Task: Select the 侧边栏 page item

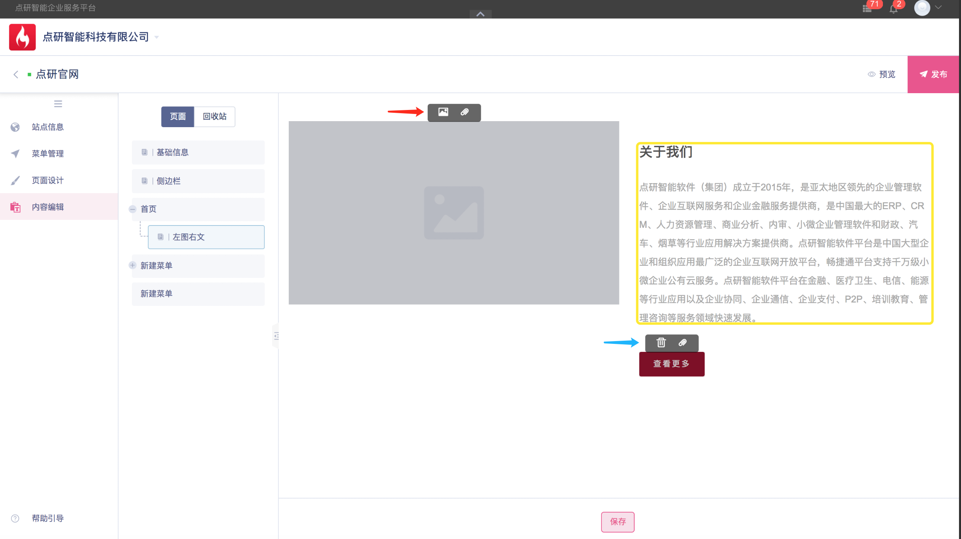Action: tap(198, 181)
